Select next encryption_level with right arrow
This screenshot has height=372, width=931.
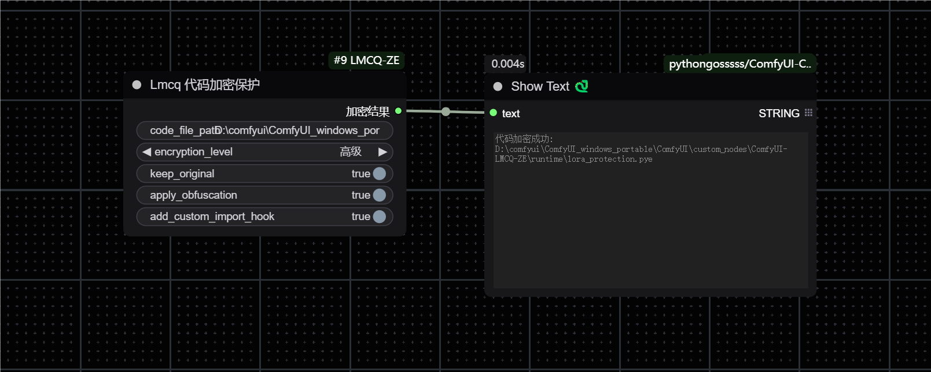pyautogui.click(x=382, y=152)
